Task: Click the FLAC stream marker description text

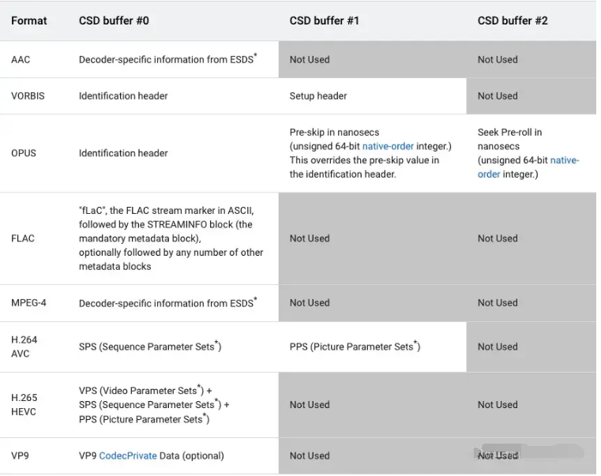Action: pos(171,238)
